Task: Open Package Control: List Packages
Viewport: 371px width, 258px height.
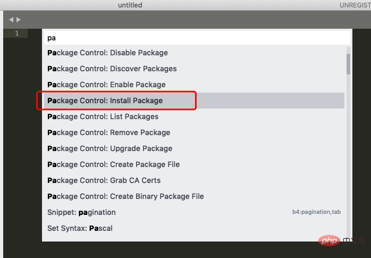Action: click(103, 116)
